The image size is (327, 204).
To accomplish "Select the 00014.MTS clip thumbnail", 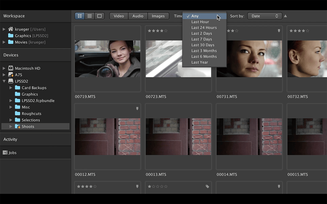I will pos(249,137).
